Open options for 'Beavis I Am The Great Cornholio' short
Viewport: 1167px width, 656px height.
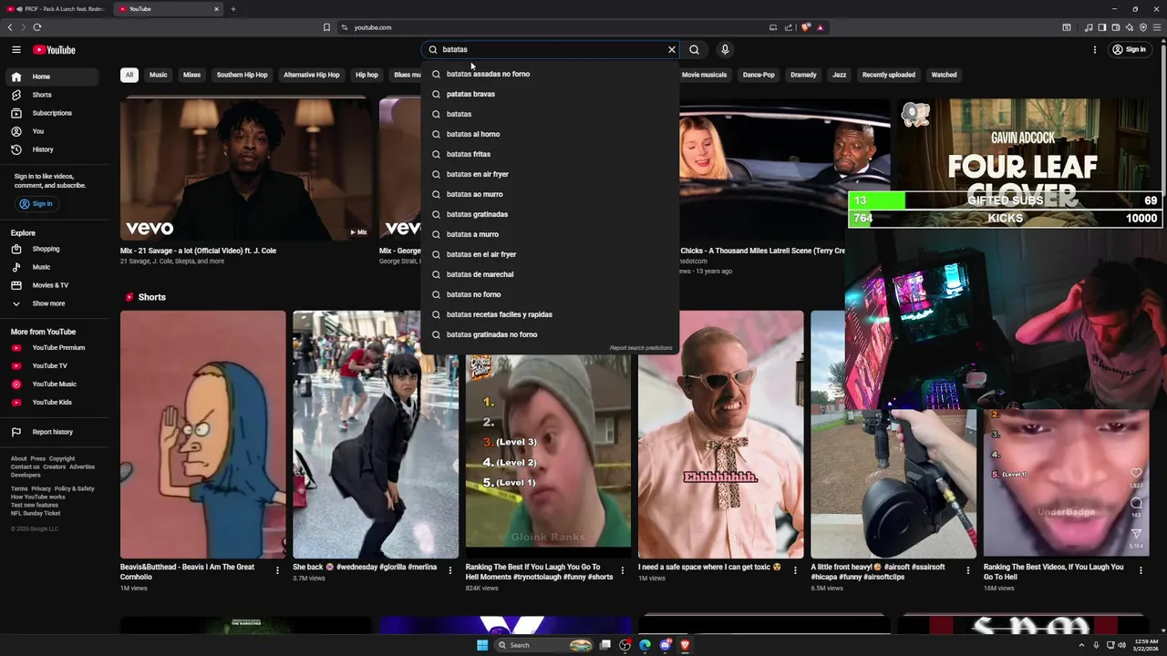pyautogui.click(x=277, y=571)
